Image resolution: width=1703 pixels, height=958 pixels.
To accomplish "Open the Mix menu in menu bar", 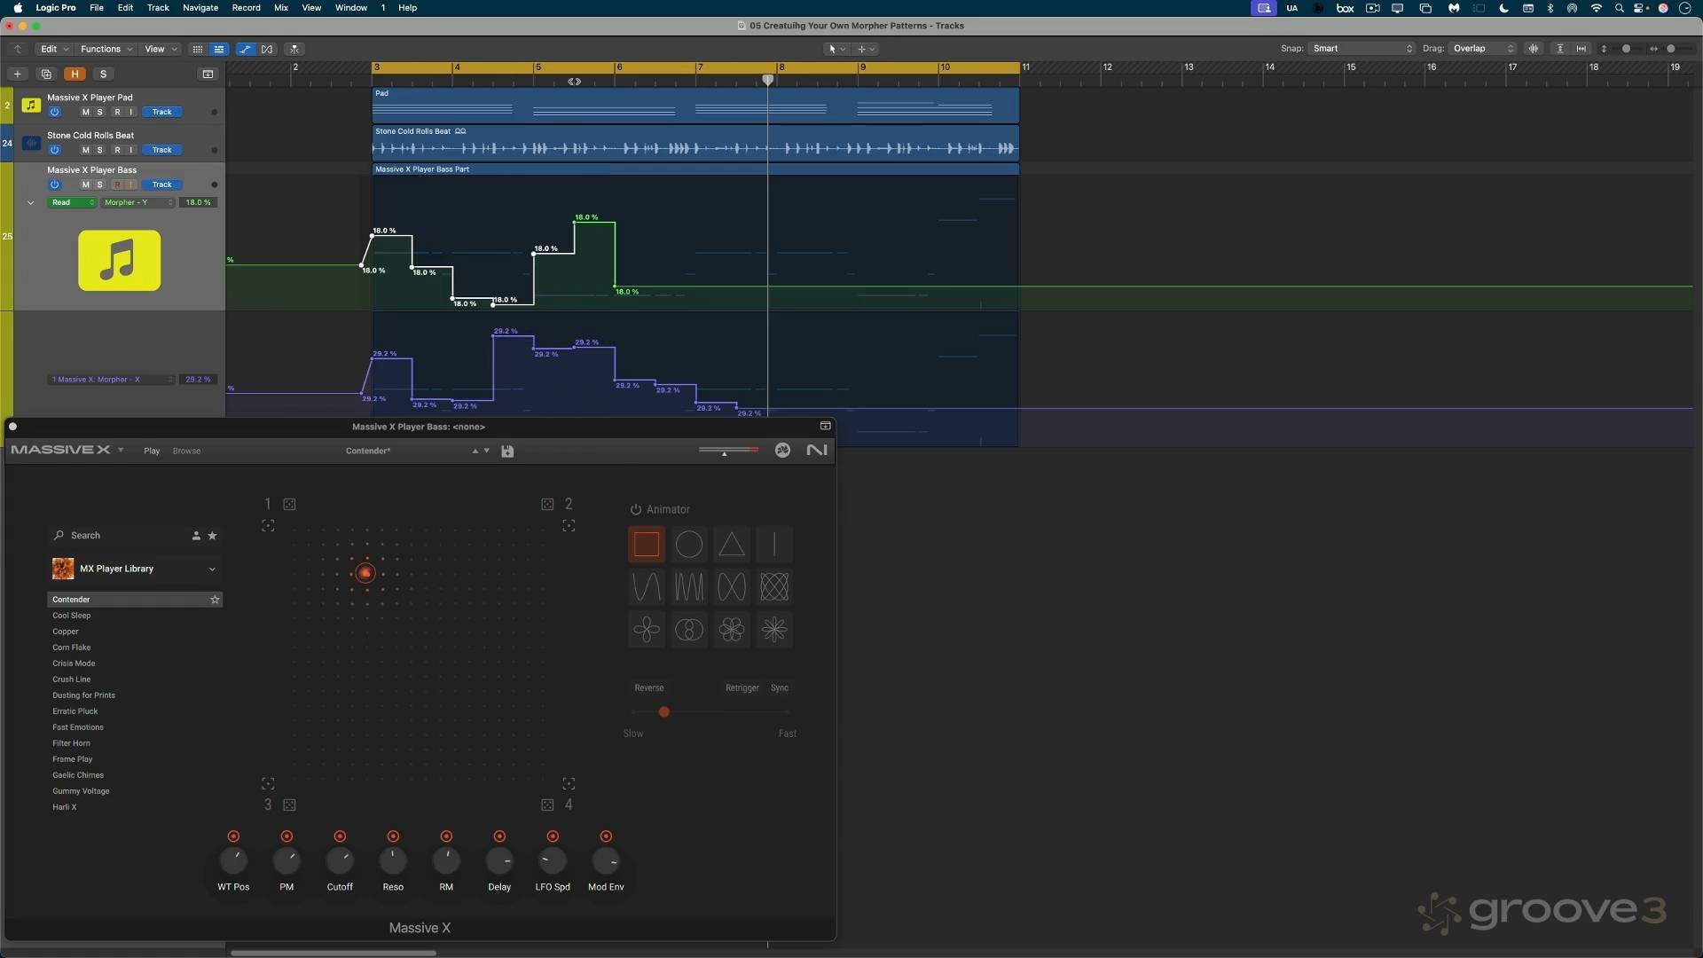I will pos(280,8).
